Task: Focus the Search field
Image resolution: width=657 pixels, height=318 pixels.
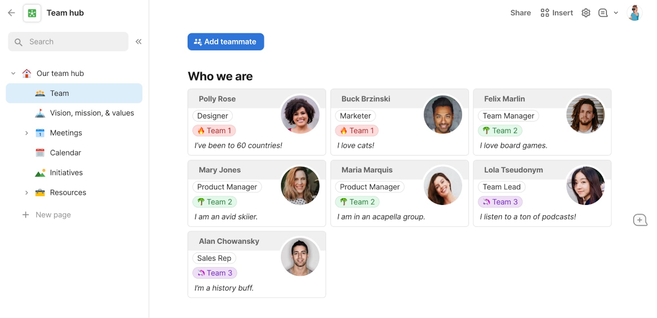Action: coord(68,42)
